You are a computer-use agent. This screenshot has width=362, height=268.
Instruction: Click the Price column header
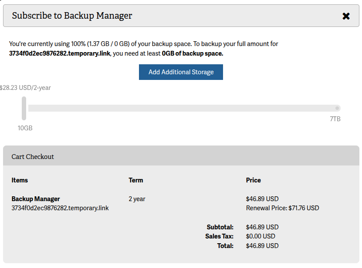tap(253, 180)
